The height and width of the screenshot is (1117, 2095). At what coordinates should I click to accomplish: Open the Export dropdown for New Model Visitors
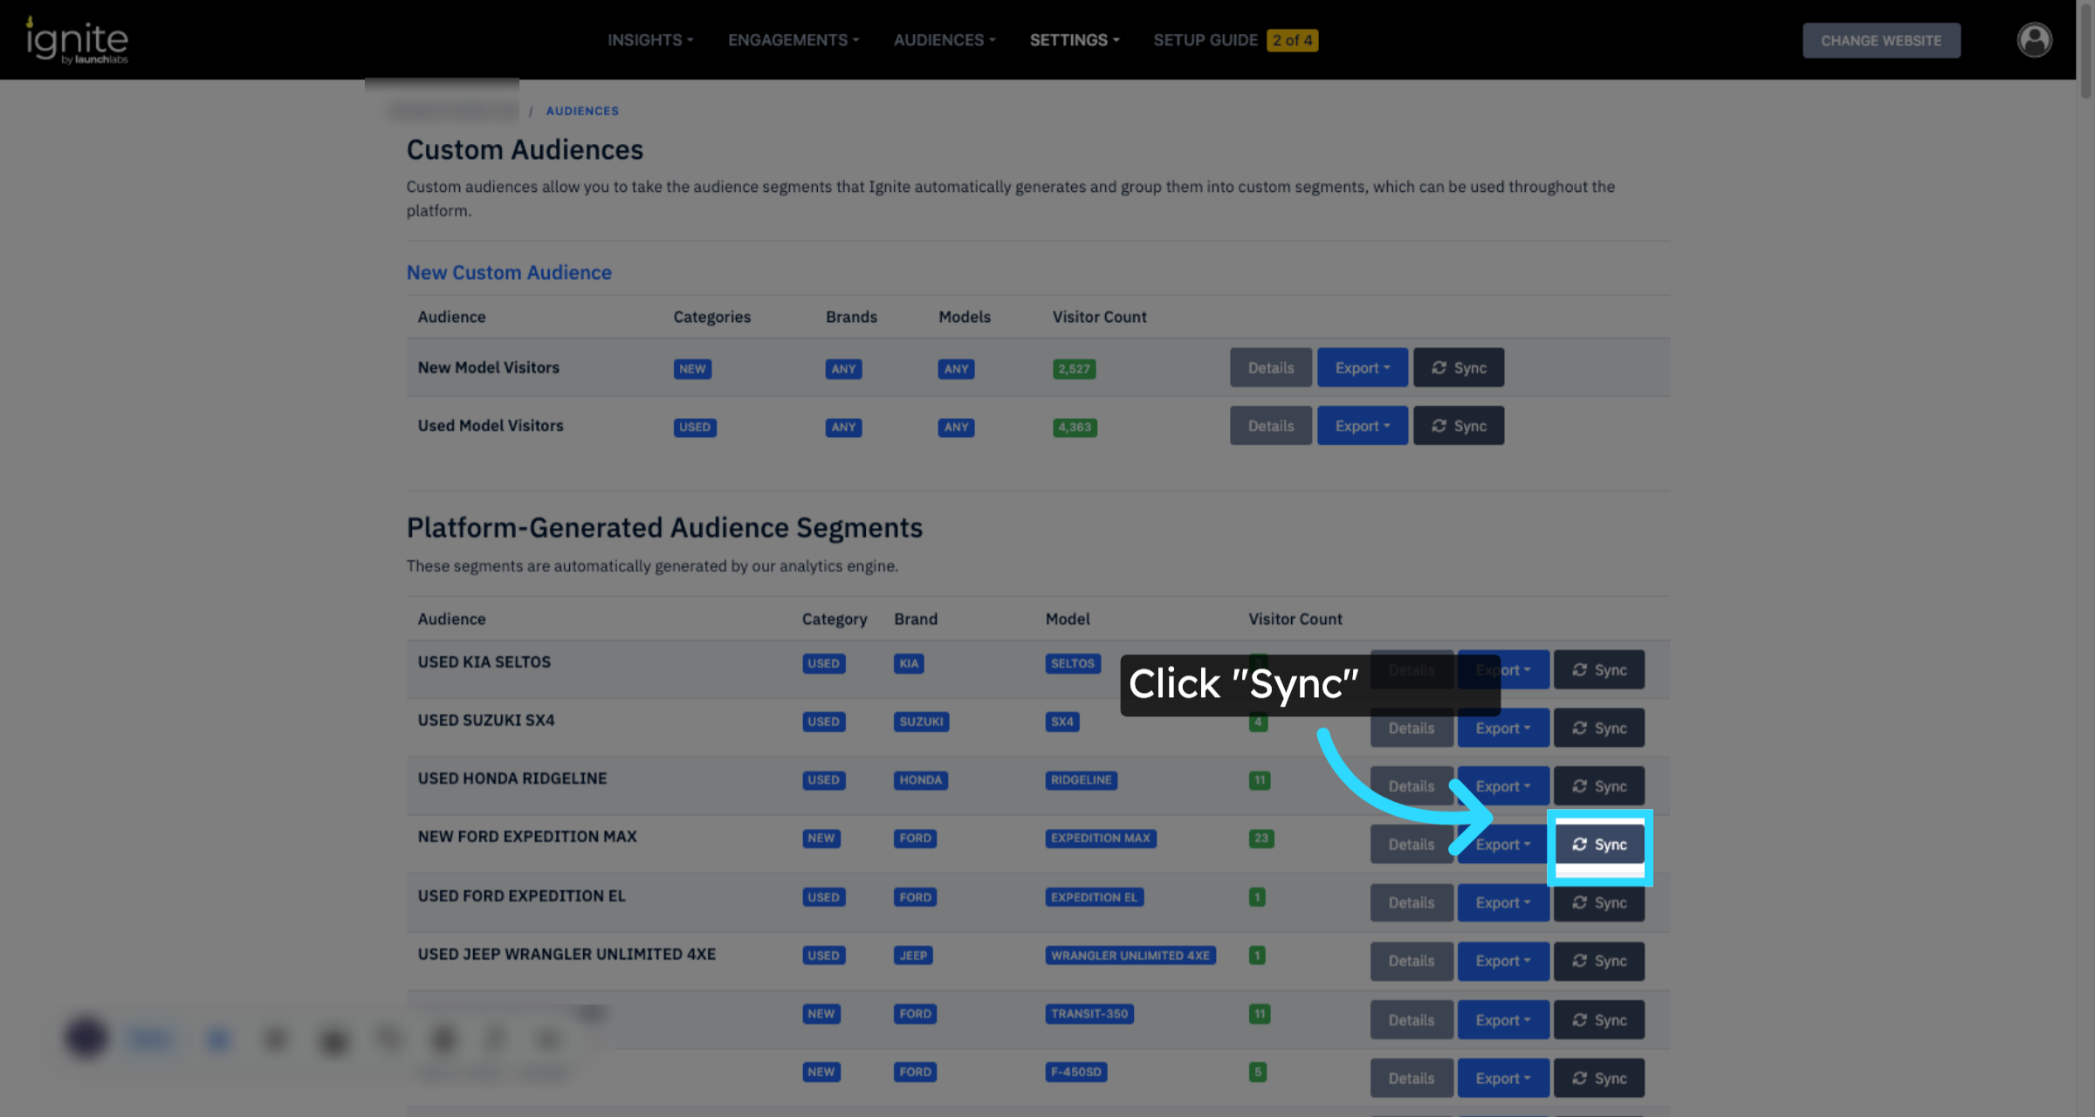click(1362, 367)
